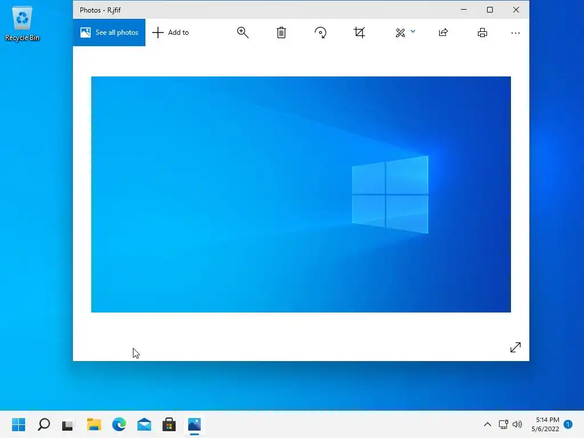Expand the Edit & Create dropdown arrow

point(413,32)
